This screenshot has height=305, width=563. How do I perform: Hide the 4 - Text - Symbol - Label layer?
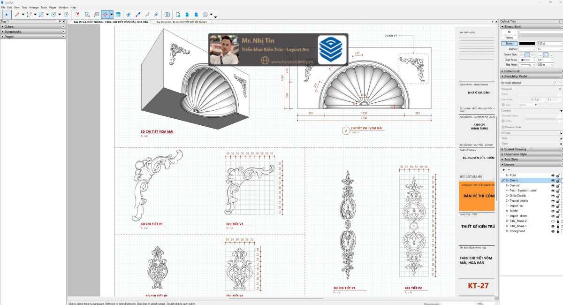click(x=553, y=191)
